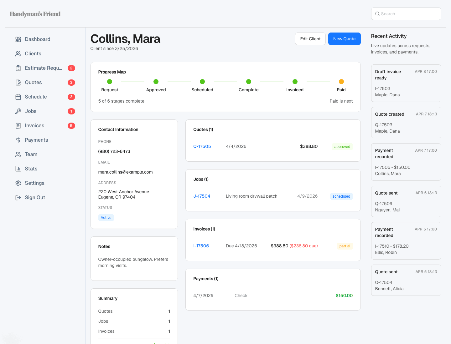Open the Dashboard menu item
451x344 pixels.
pos(45,39)
